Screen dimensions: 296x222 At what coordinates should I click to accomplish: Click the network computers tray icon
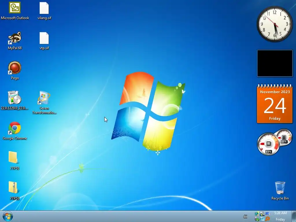pos(257,214)
